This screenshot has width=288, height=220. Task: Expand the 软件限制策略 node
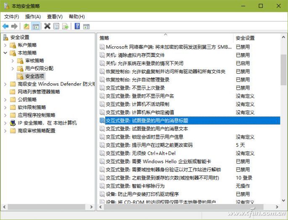pyautogui.click(x=5, y=108)
